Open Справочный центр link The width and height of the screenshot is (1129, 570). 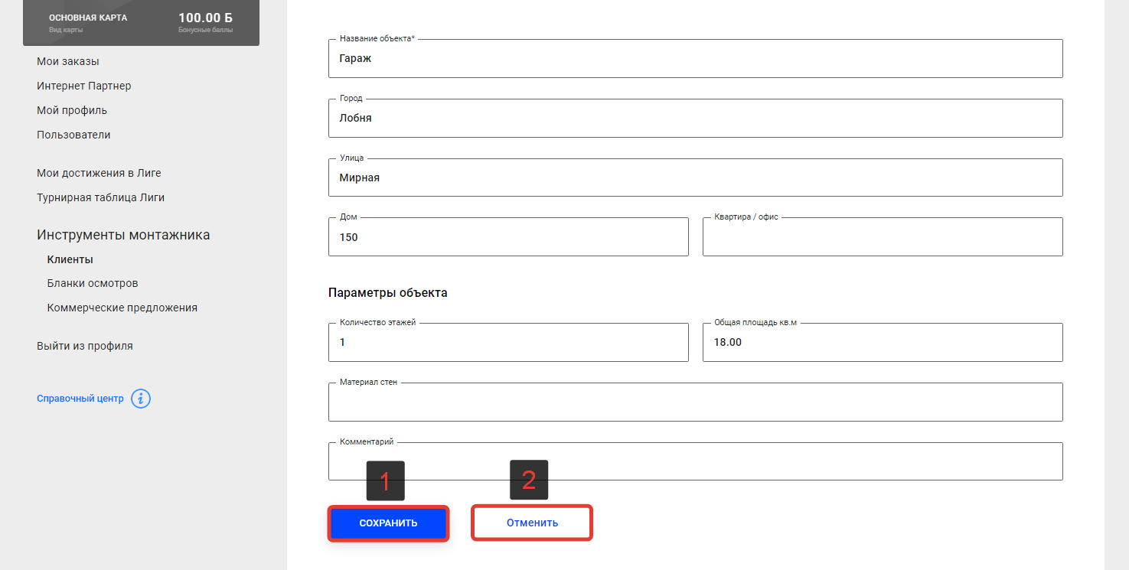point(80,399)
